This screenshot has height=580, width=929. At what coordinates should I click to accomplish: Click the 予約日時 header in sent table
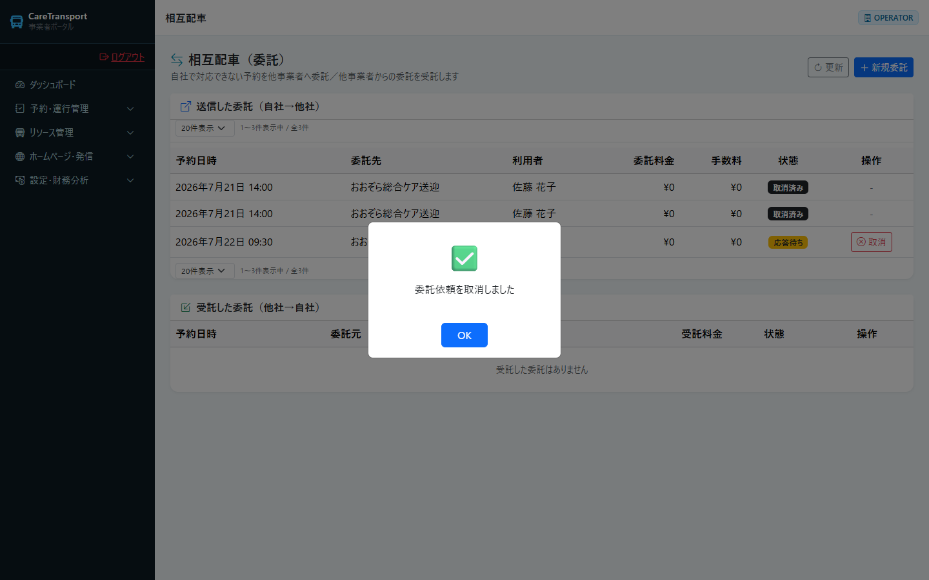click(x=196, y=160)
